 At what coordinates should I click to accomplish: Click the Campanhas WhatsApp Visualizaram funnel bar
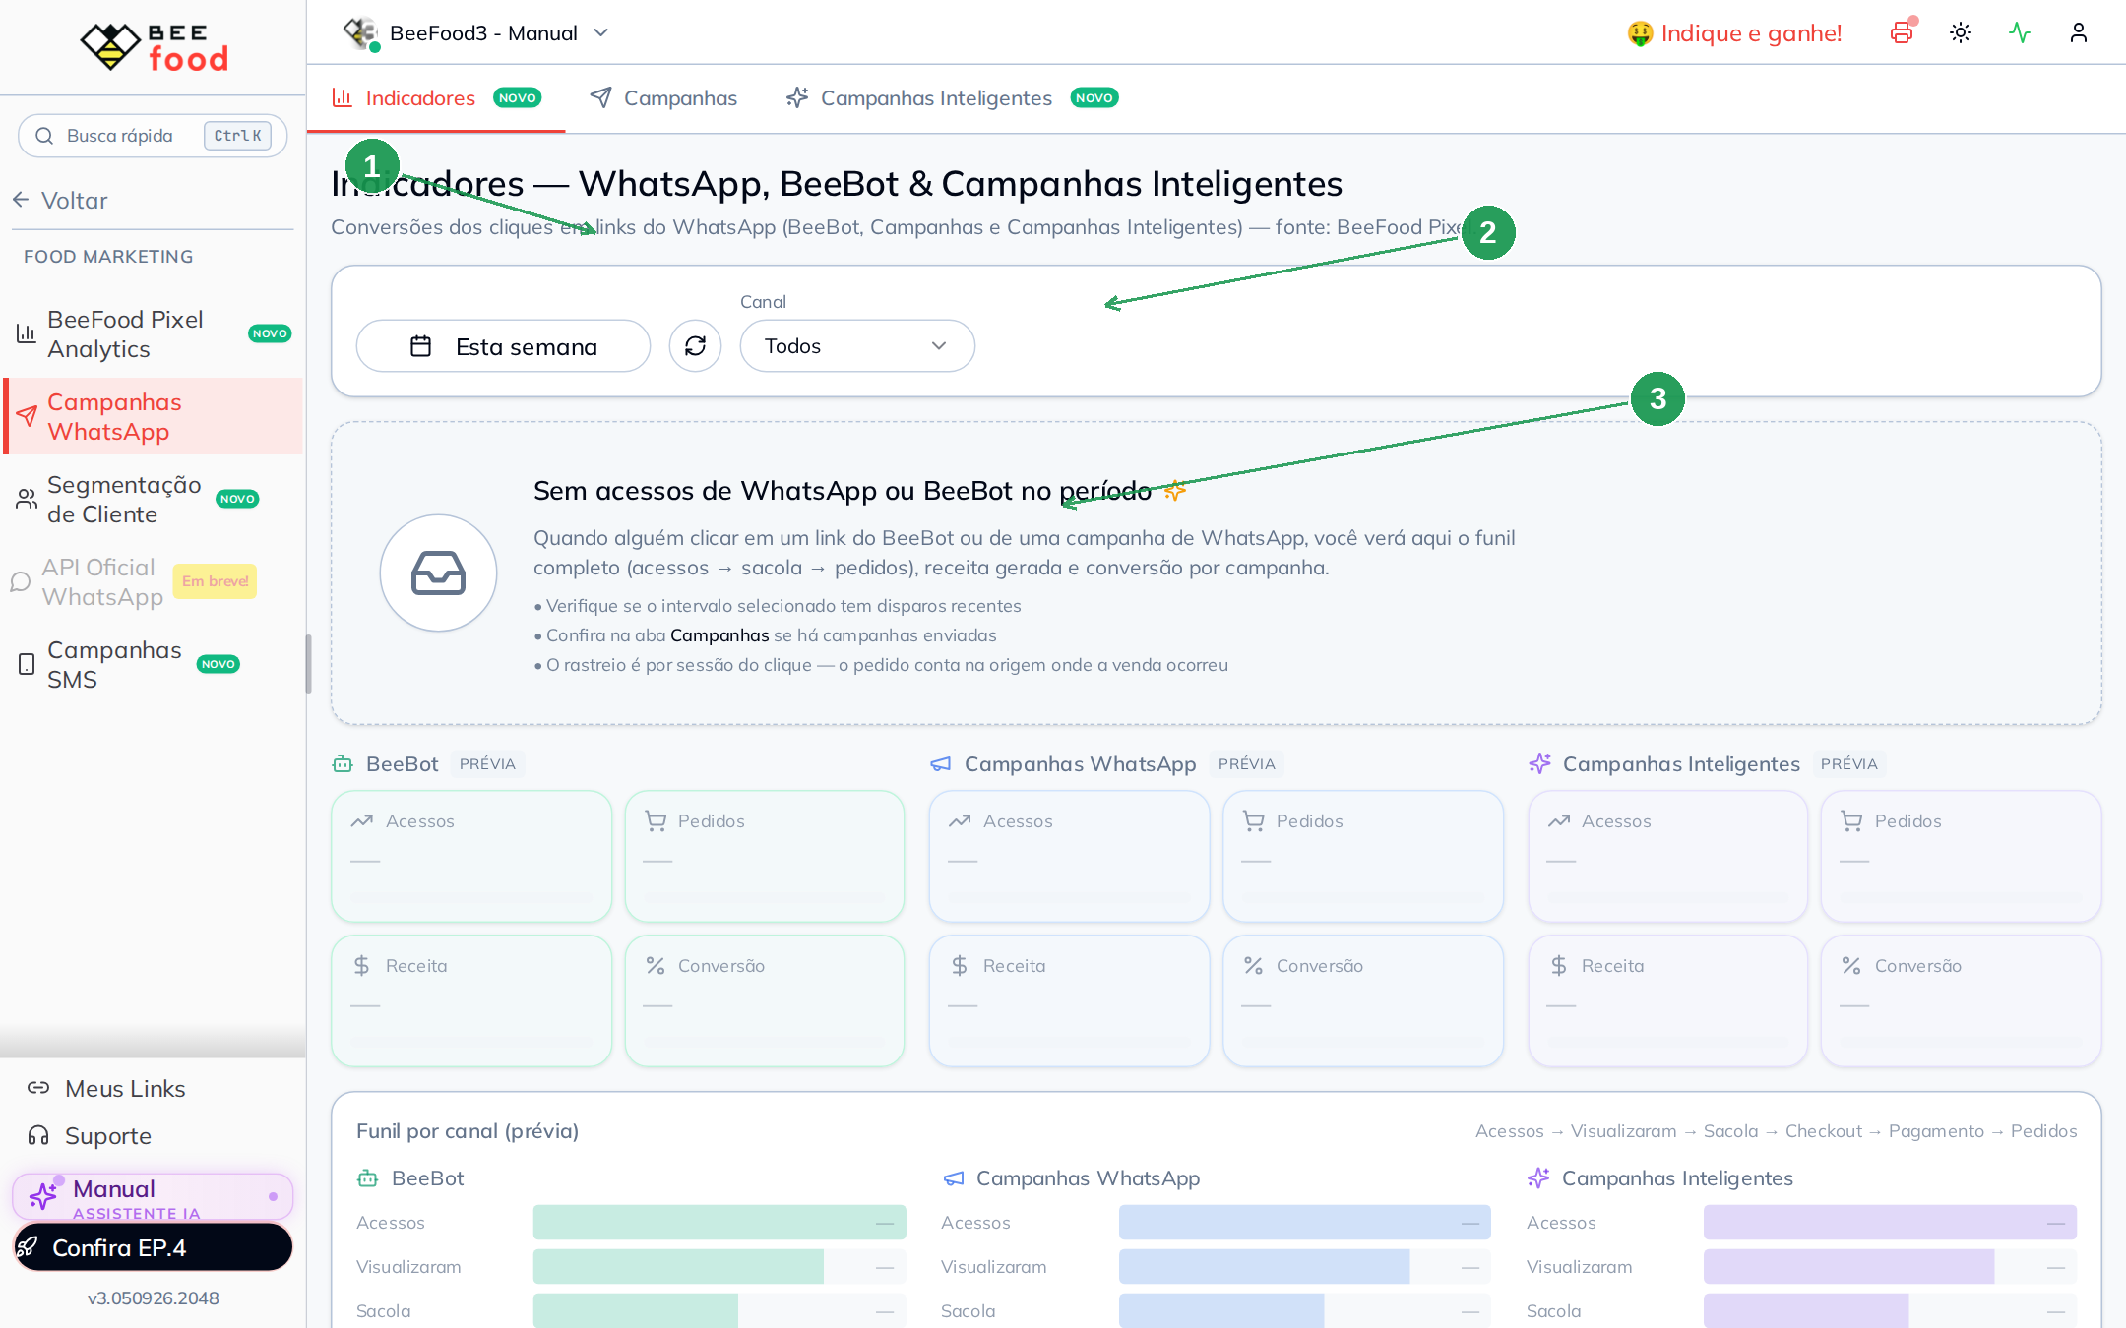(1305, 1266)
